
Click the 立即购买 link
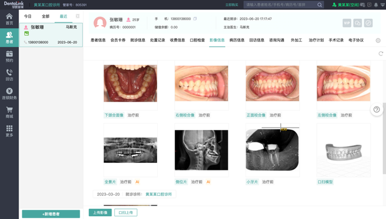tap(232, 5)
